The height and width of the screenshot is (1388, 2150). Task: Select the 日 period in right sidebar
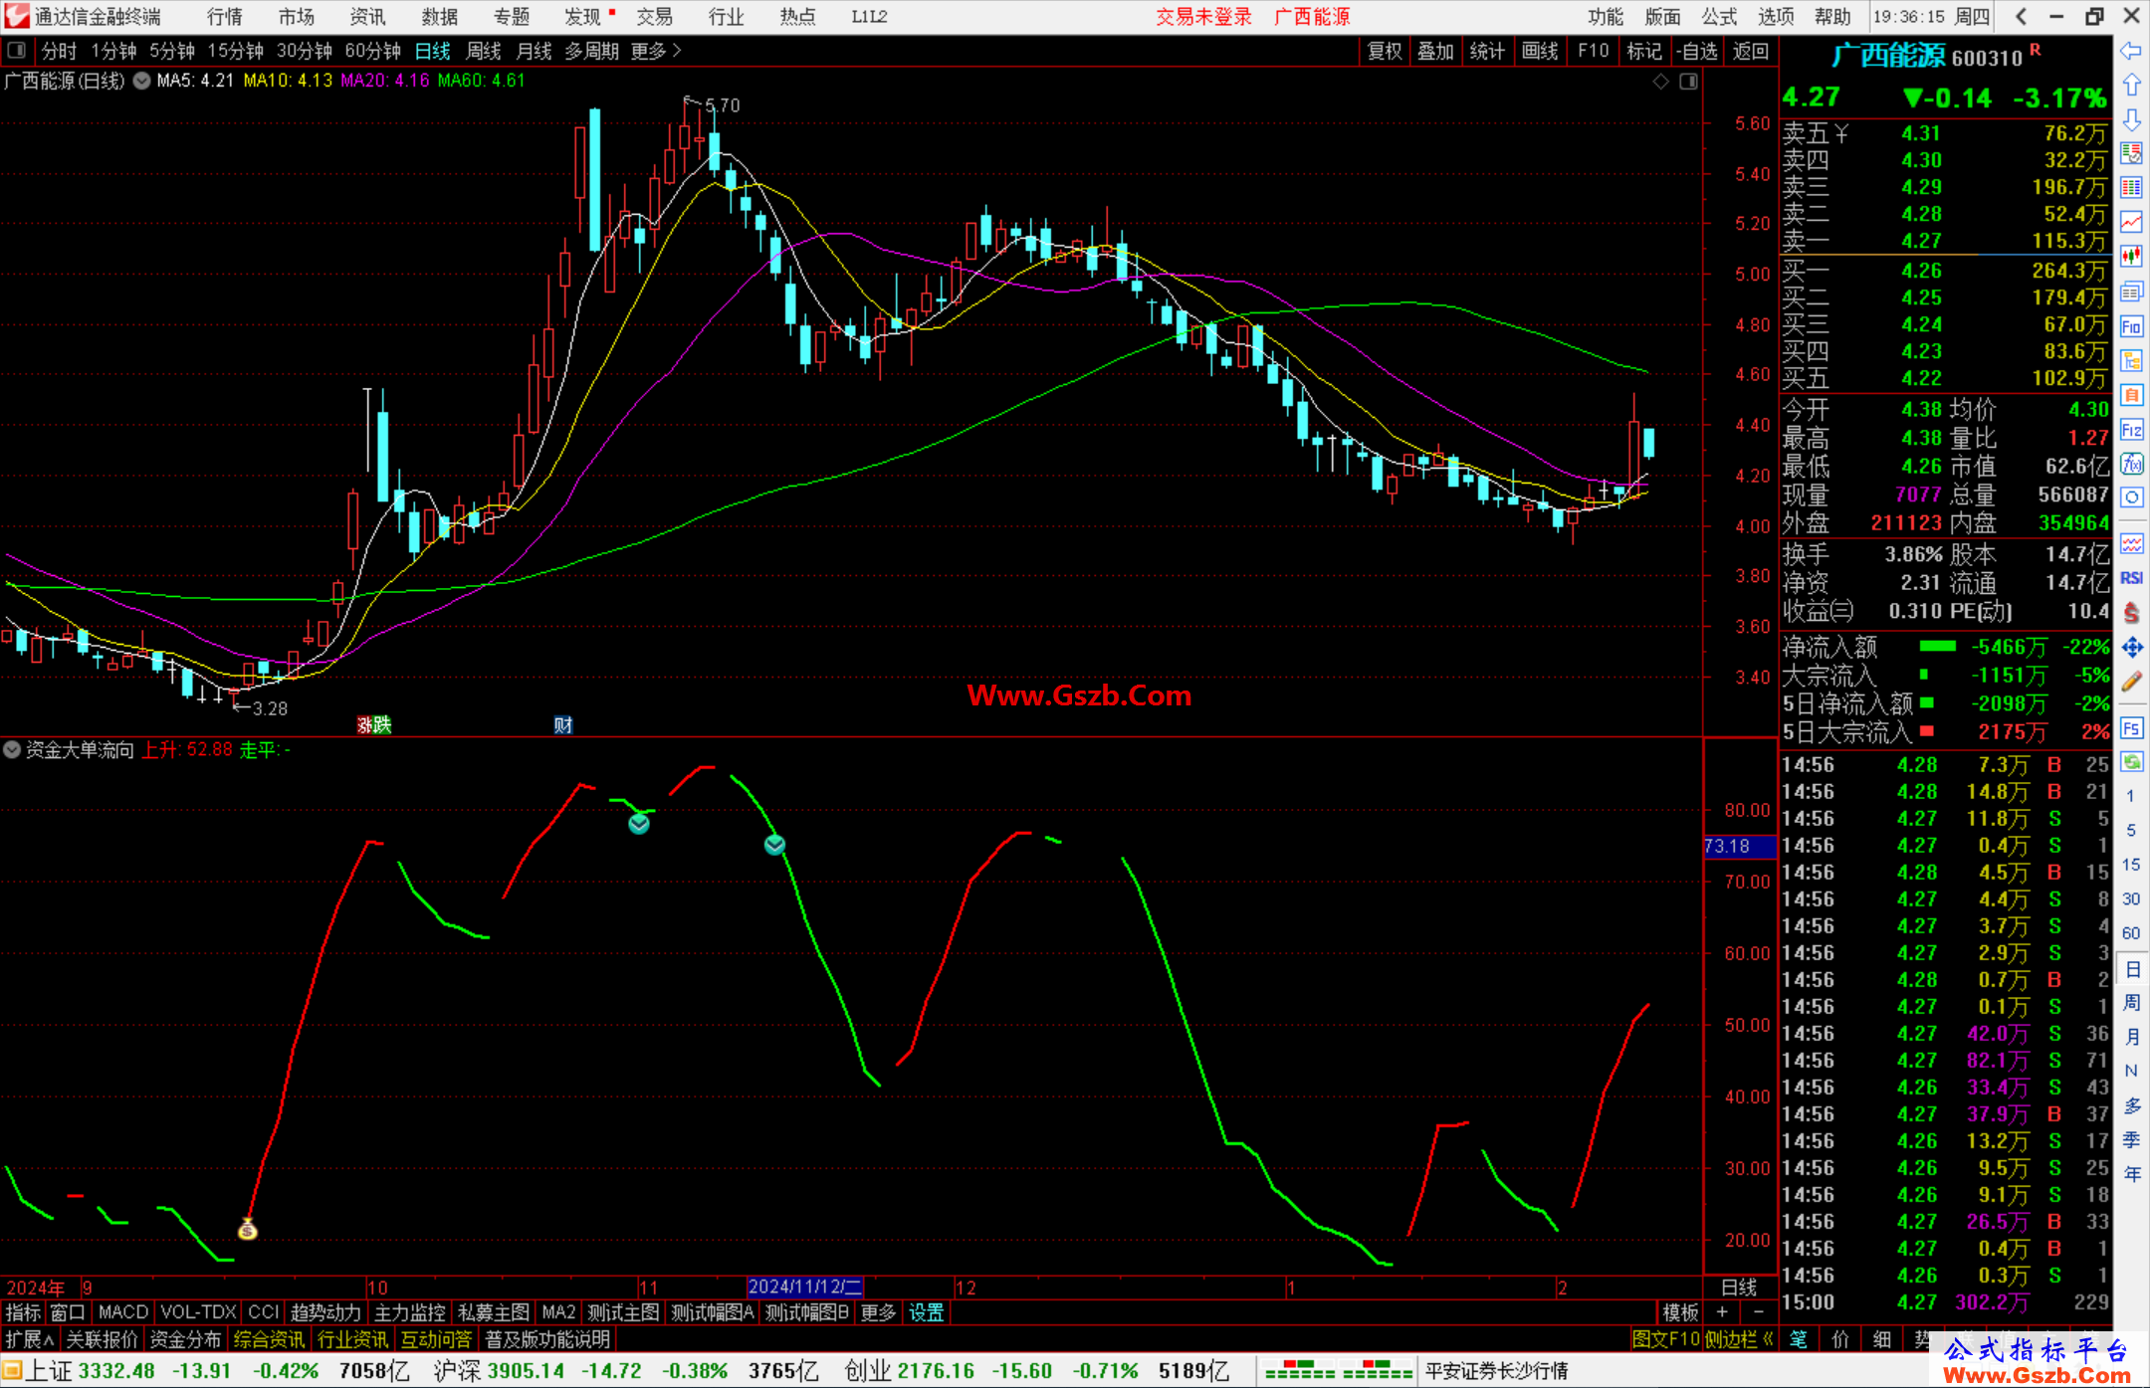tap(2131, 968)
